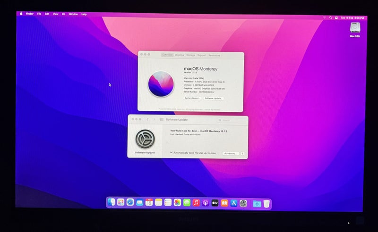
Task: Click the Last checked time text
Action: pos(185,134)
